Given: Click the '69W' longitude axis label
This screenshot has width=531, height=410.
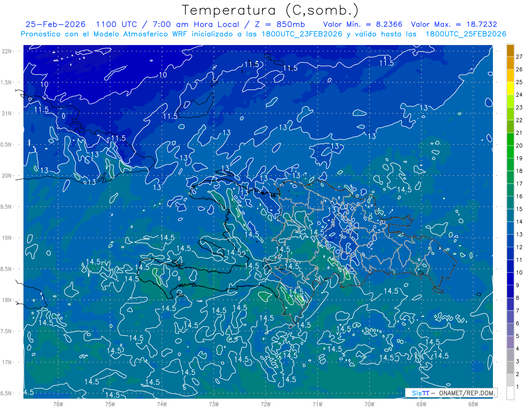Looking at the screenshot, I should (x=421, y=404).
